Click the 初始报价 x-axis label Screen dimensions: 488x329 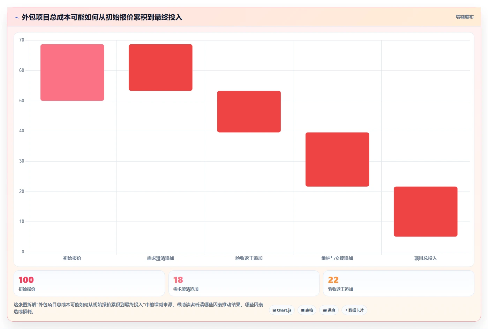click(x=72, y=258)
